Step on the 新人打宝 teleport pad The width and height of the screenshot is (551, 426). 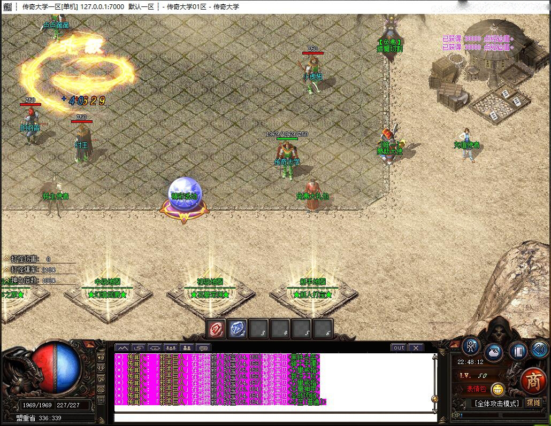click(313, 295)
